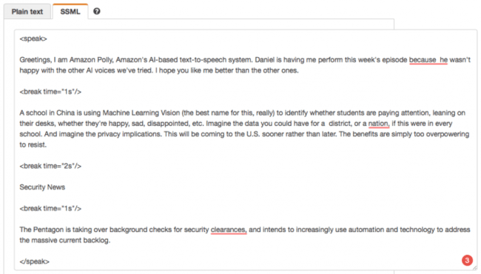The height and width of the screenshot is (274, 481).
Task: Click the phrase 'Machine Learning Vision'
Action: (x=141, y=113)
